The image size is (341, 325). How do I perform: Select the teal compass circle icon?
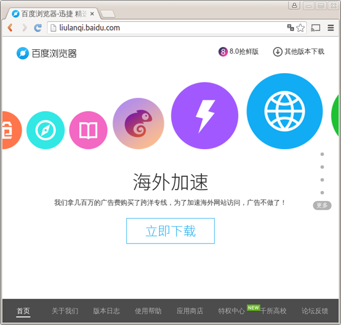point(45,130)
